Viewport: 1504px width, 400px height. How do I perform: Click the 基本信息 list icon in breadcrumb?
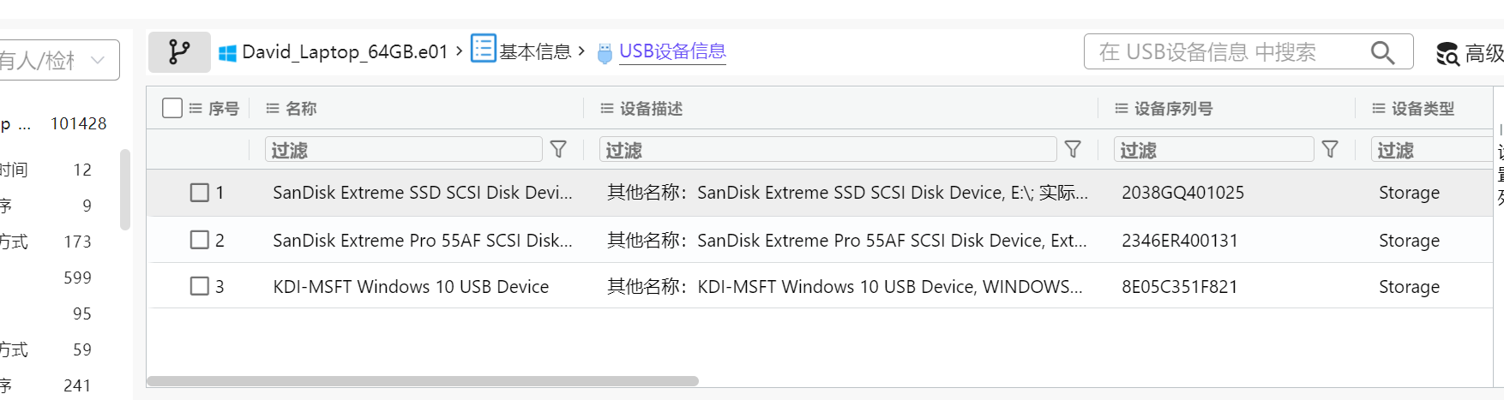click(x=484, y=49)
